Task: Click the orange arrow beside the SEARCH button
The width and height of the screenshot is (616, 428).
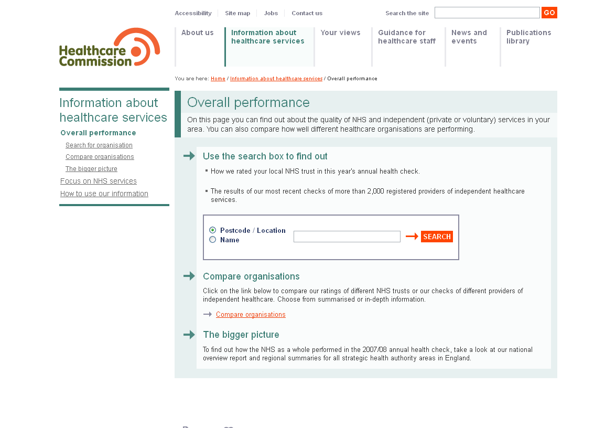Action: pos(412,237)
